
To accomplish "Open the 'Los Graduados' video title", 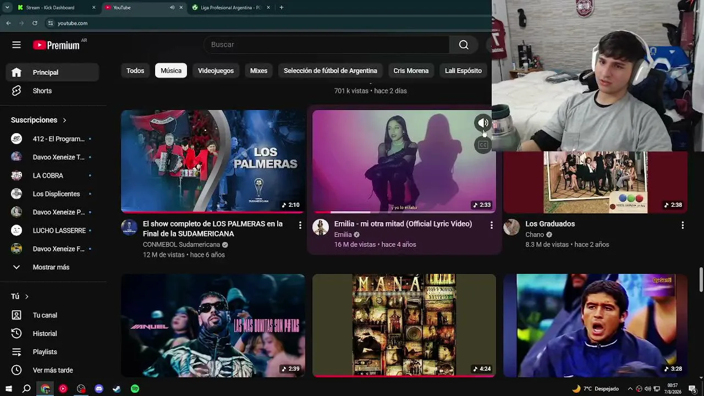I will click(x=550, y=224).
